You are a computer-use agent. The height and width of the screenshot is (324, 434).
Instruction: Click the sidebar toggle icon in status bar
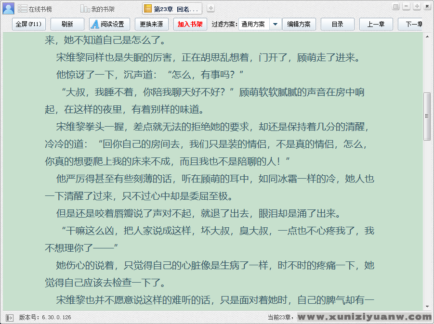coord(10,317)
